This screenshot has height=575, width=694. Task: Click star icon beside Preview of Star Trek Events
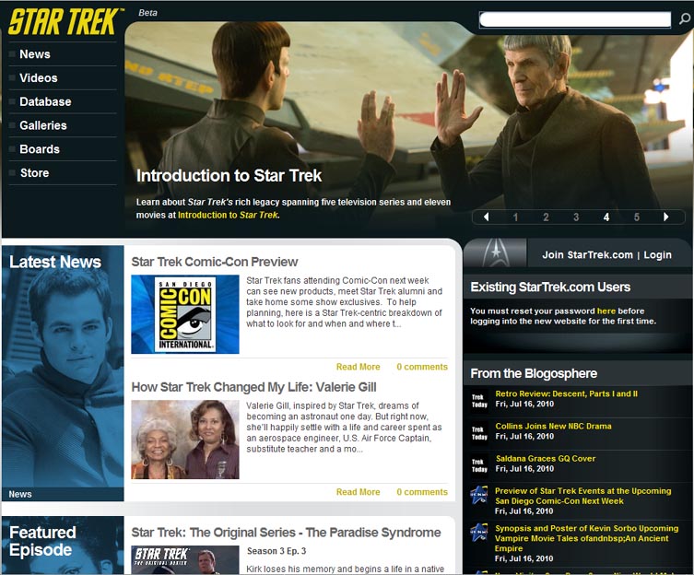pyautogui.click(x=479, y=495)
